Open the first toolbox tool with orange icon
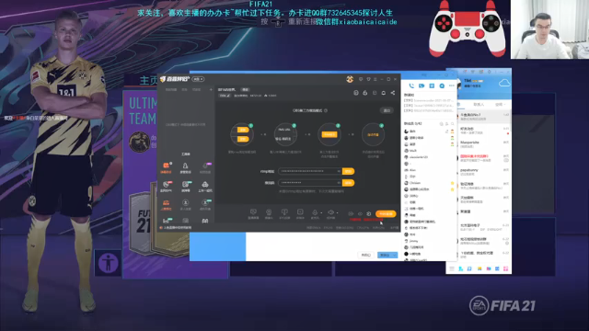 pyautogui.click(x=166, y=167)
